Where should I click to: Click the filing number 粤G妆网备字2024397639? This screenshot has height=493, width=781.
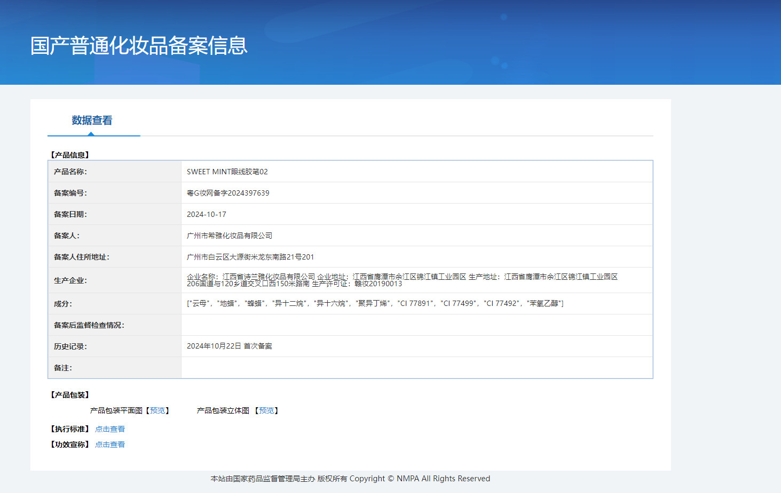[228, 193]
